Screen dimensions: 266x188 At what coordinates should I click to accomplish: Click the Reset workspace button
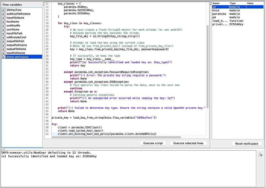[x=247, y=144]
